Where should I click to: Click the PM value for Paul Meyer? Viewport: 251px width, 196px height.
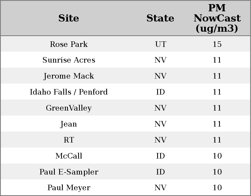click(217, 188)
